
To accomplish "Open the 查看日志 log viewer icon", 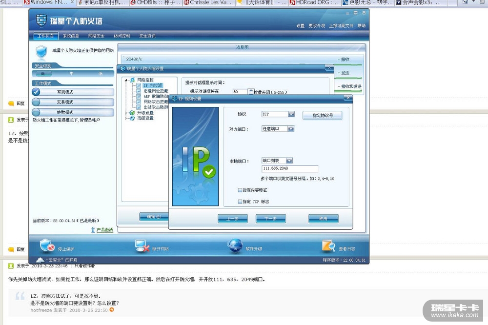I will (328, 245).
